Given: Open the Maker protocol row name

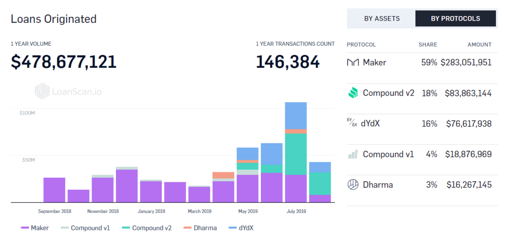Looking at the screenshot, I should click(374, 62).
